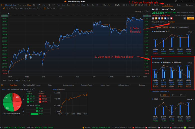Enable the MACD indicator

18,80
